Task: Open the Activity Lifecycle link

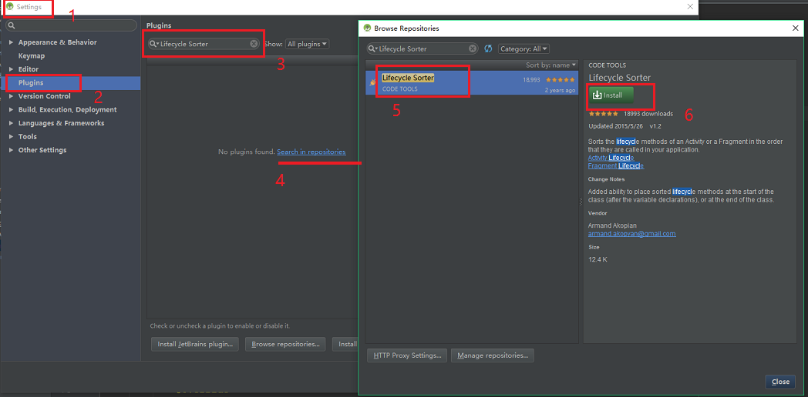Action: pyautogui.click(x=611, y=158)
